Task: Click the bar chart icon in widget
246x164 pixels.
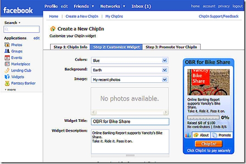Action: [x=188, y=135]
